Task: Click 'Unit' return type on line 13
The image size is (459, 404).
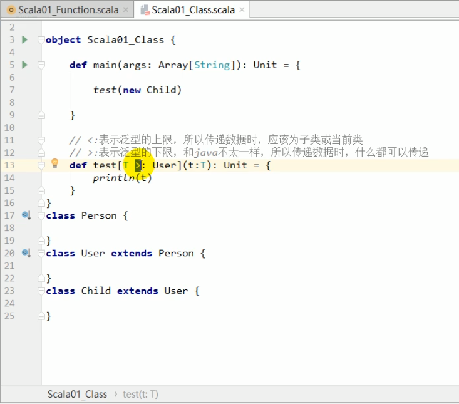Action: tap(235, 165)
